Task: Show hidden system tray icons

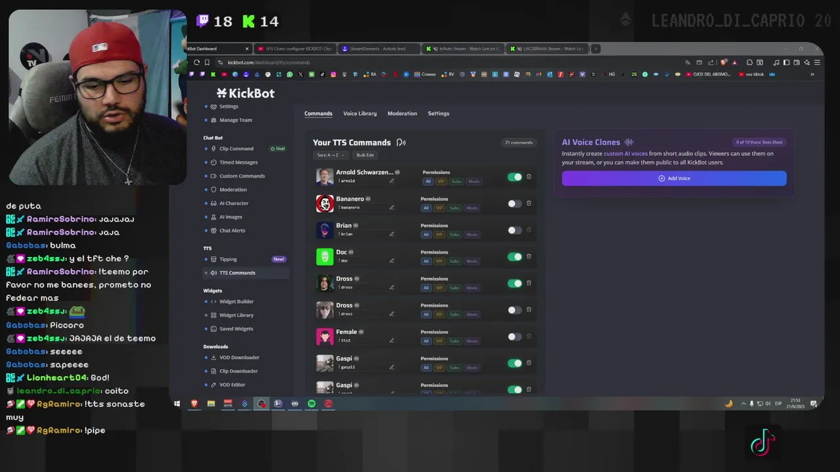Action: point(743,404)
